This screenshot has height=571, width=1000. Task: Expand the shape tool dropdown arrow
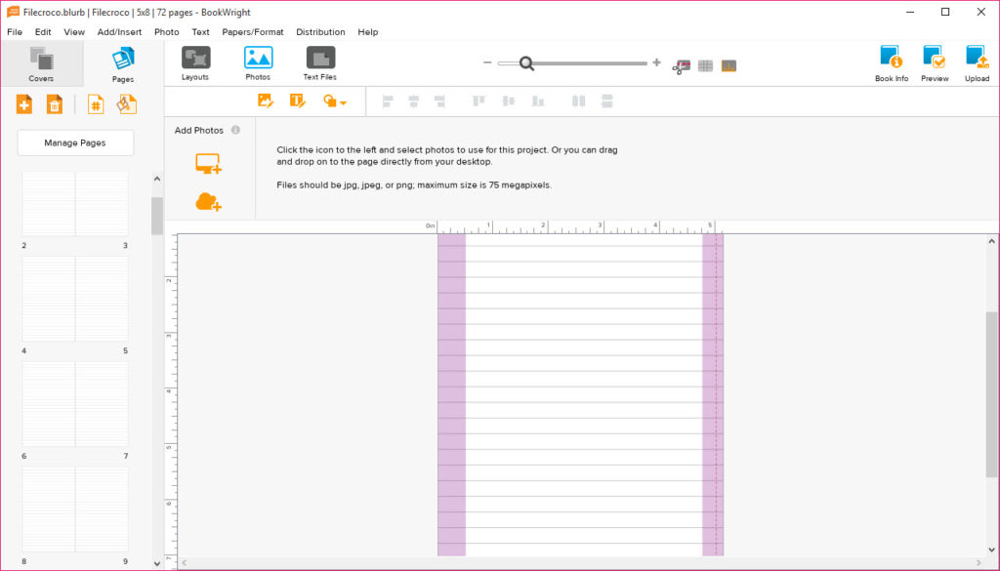(343, 102)
